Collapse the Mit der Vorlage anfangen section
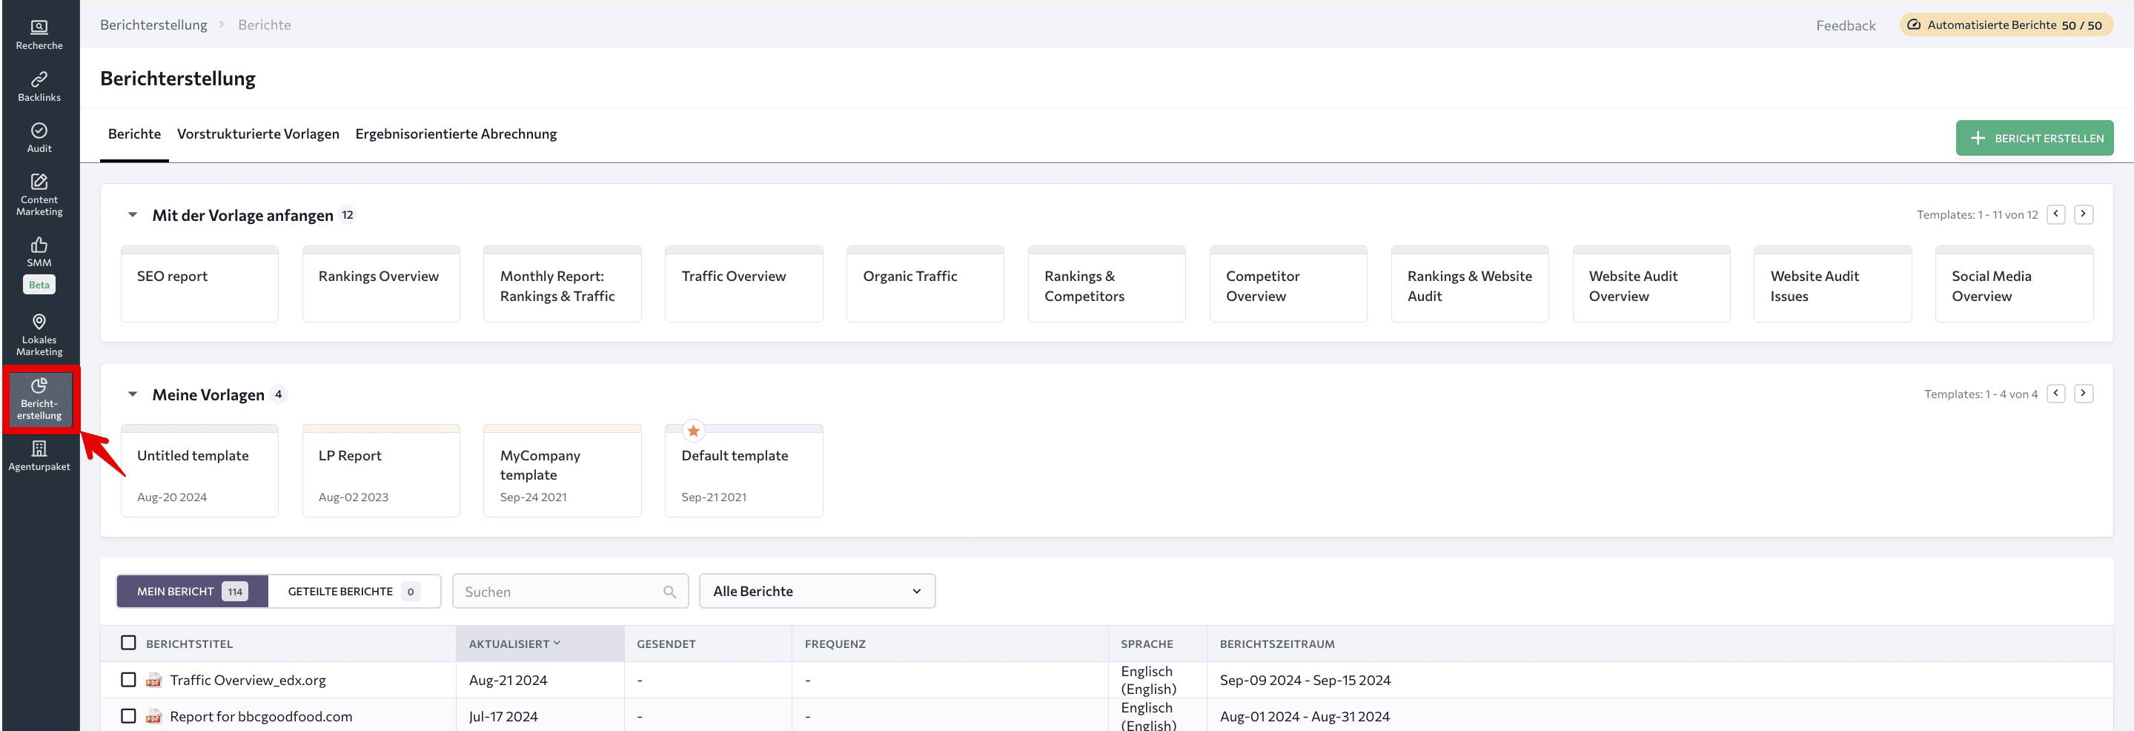Image resolution: width=2134 pixels, height=731 pixels. (x=133, y=215)
